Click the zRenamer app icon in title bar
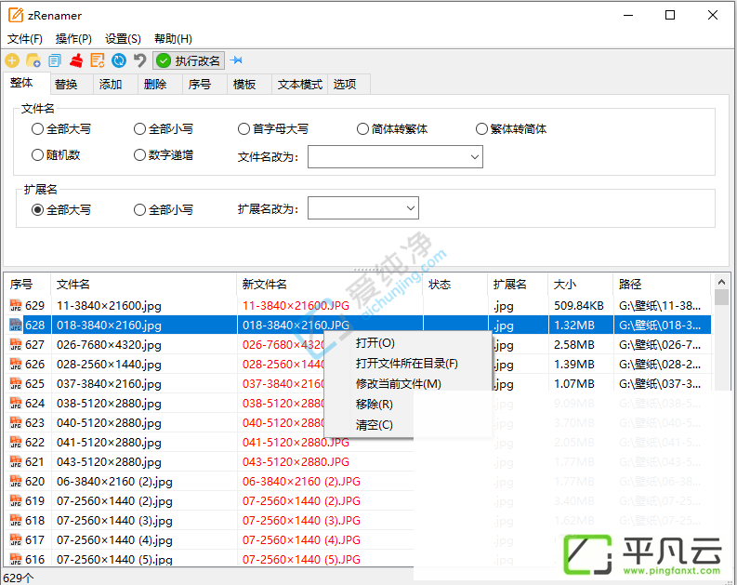The height and width of the screenshot is (585, 737). 16,15
